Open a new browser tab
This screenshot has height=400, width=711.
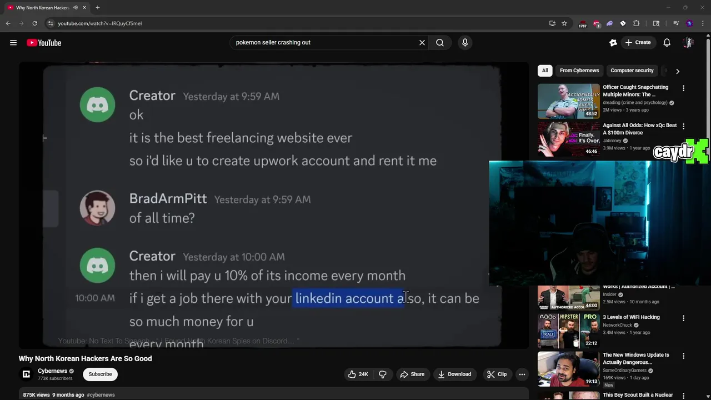coord(97,8)
